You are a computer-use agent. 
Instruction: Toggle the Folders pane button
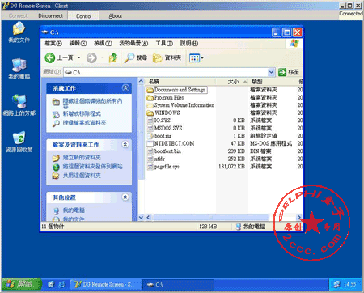click(167, 57)
